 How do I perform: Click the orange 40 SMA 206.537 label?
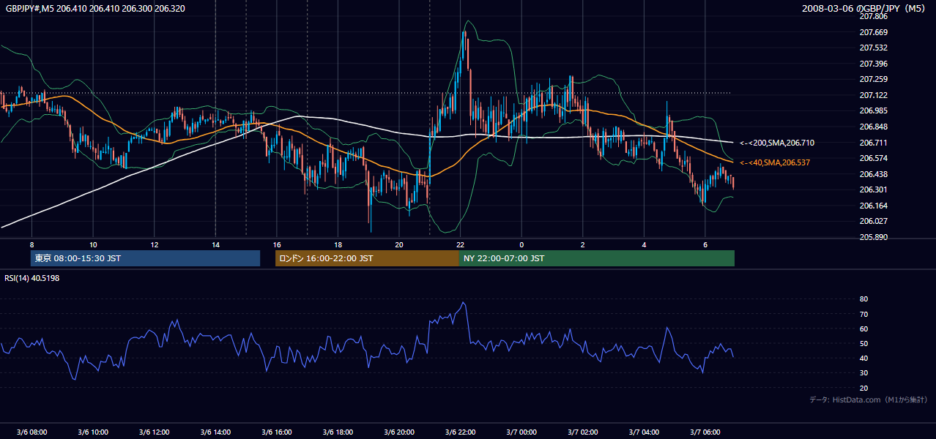[775, 162]
